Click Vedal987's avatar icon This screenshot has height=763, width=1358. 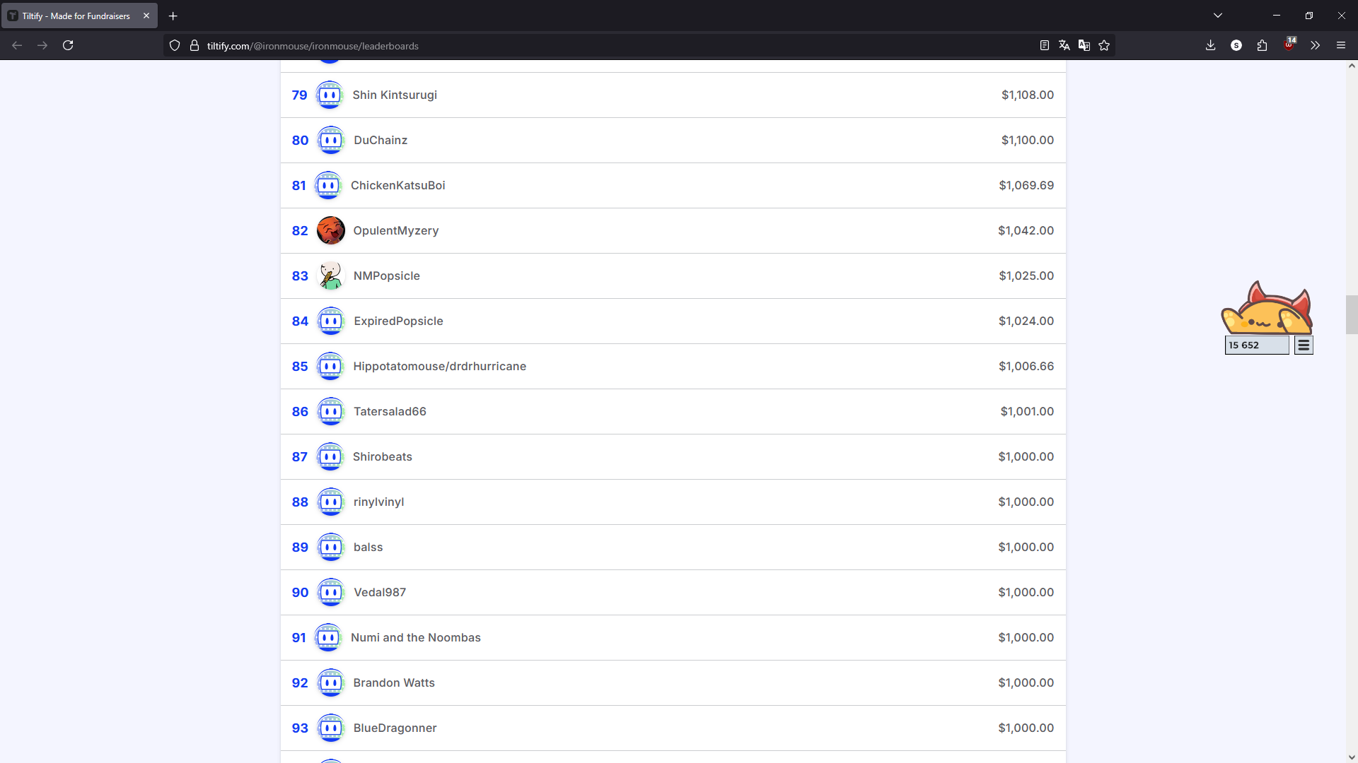[331, 592]
